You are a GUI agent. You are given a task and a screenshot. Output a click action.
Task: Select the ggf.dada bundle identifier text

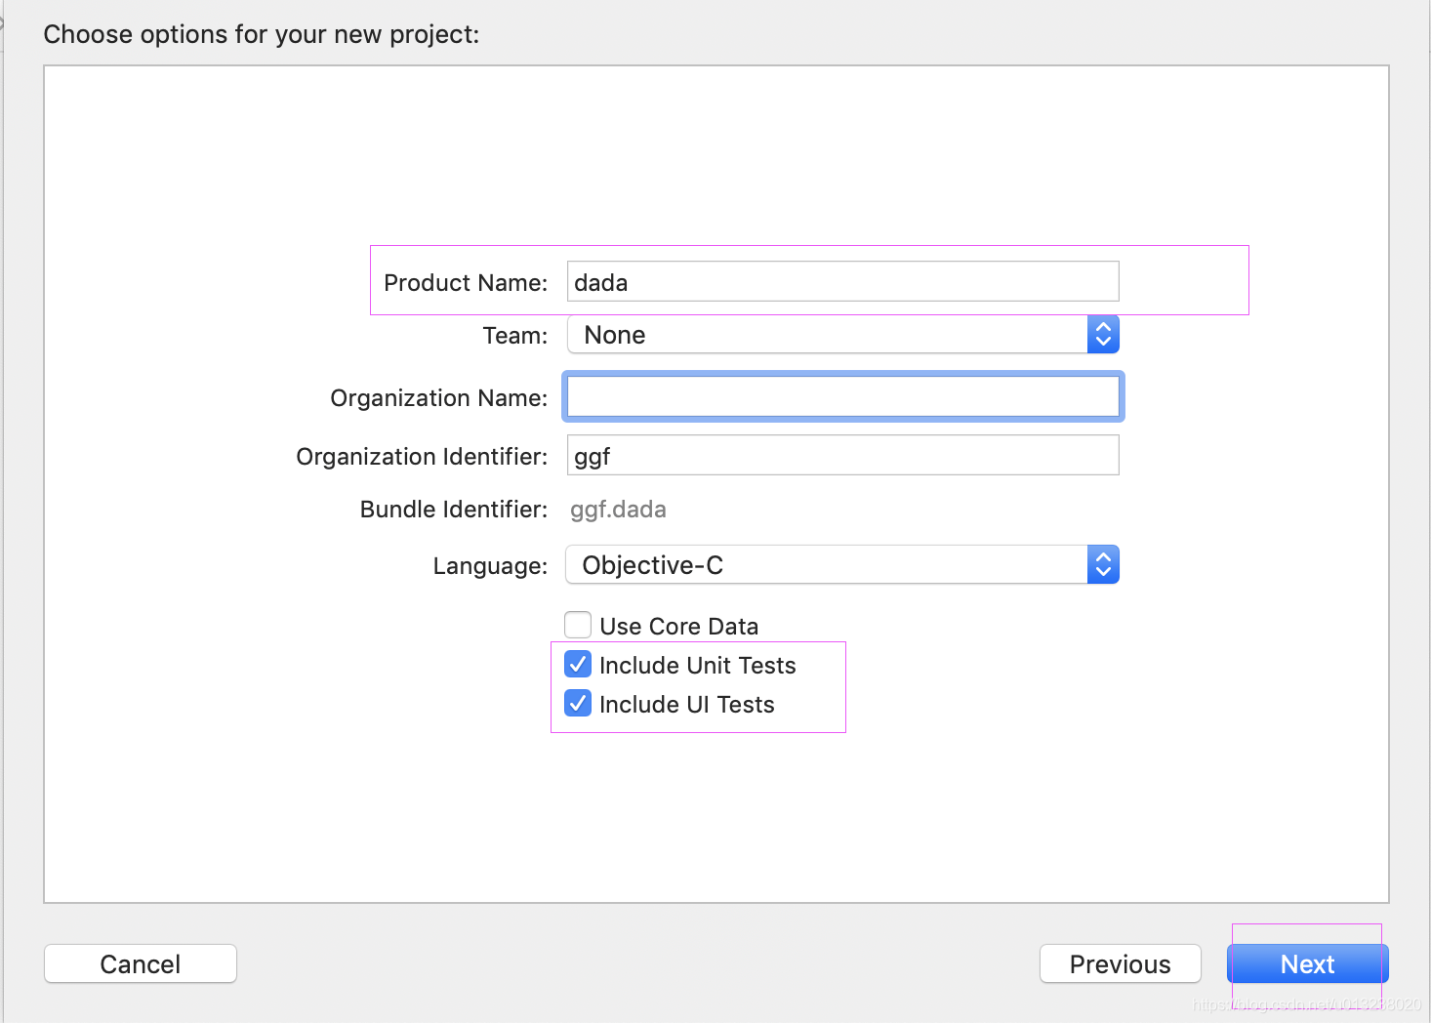click(618, 510)
